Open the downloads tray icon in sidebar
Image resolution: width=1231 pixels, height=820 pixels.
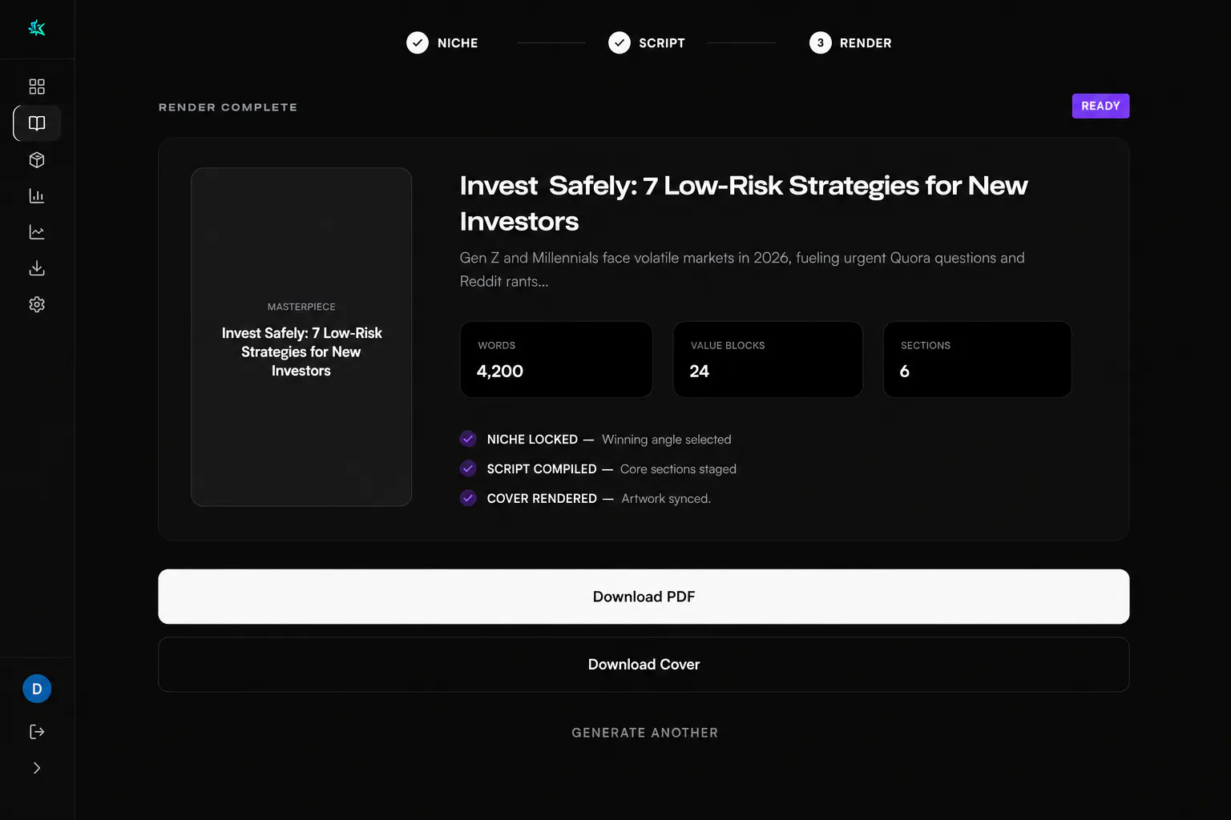(37, 268)
